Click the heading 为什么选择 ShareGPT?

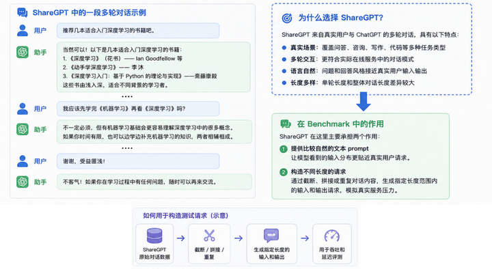(x=340, y=18)
